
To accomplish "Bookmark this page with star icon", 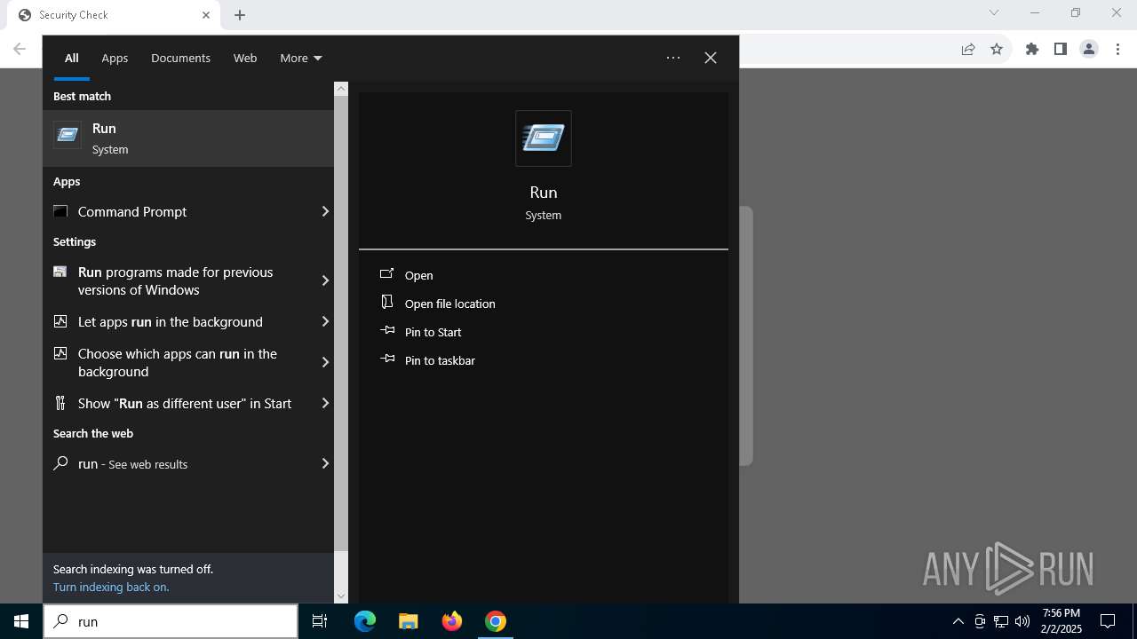I will (997, 49).
